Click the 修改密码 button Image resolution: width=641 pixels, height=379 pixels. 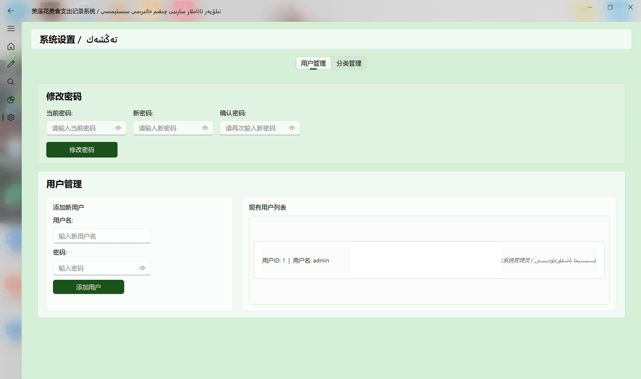[x=82, y=150]
